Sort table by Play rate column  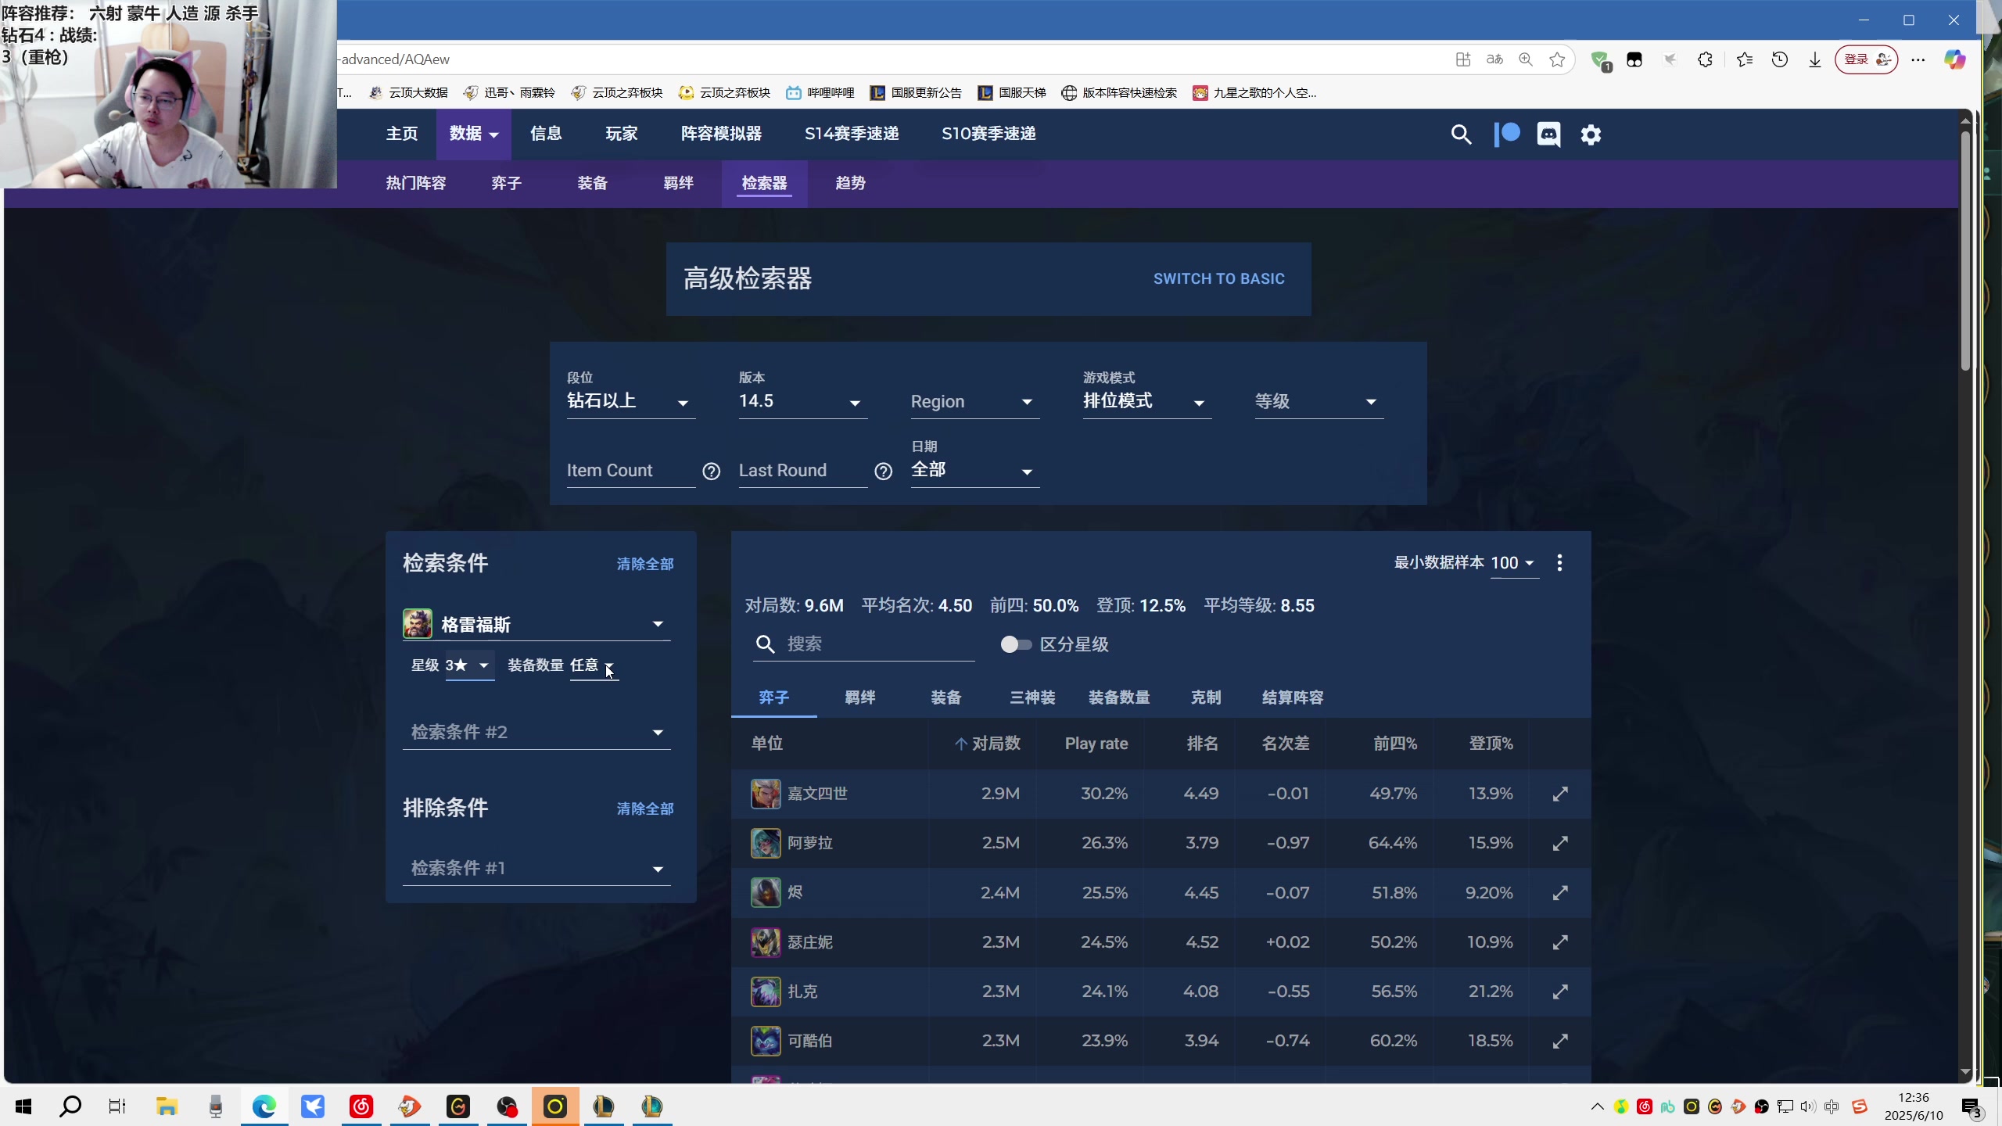1096,744
